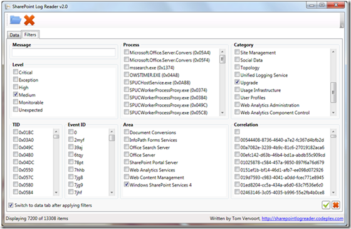Select the Filters tab

tap(30, 35)
